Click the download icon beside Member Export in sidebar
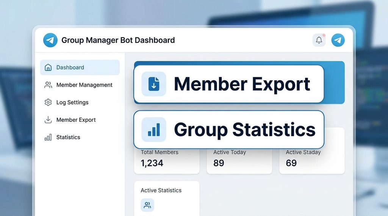This screenshot has width=388, height=216. (x=48, y=120)
